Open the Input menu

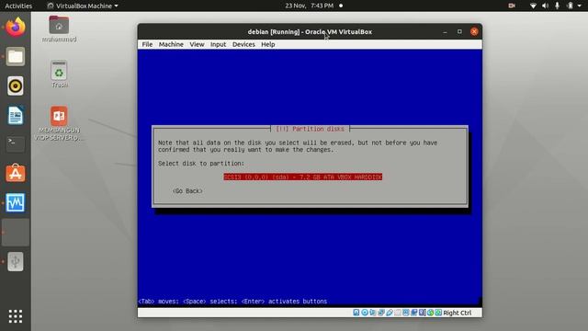coord(218,44)
